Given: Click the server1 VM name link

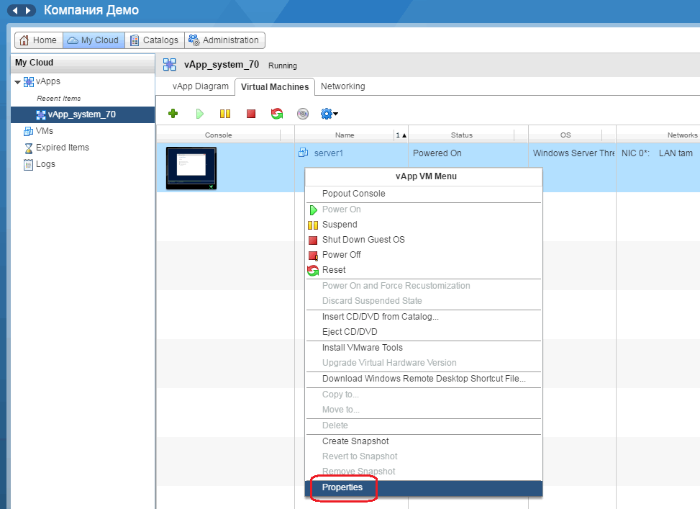Looking at the screenshot, I should tap(329, 153).
